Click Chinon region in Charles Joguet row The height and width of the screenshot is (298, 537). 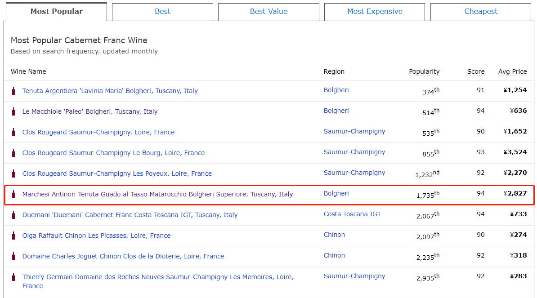334,255
